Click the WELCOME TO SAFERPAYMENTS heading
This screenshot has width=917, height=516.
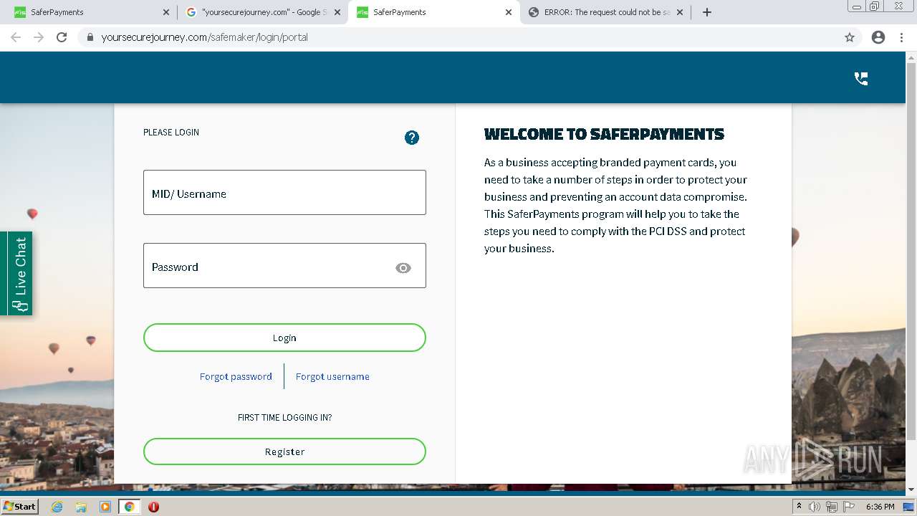click(x=604, y=134)
